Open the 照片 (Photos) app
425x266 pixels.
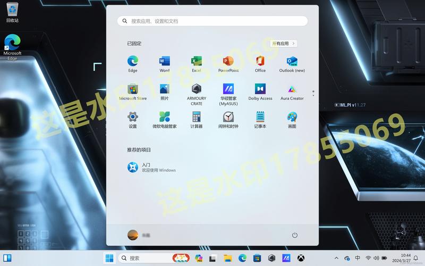point(165,92)
